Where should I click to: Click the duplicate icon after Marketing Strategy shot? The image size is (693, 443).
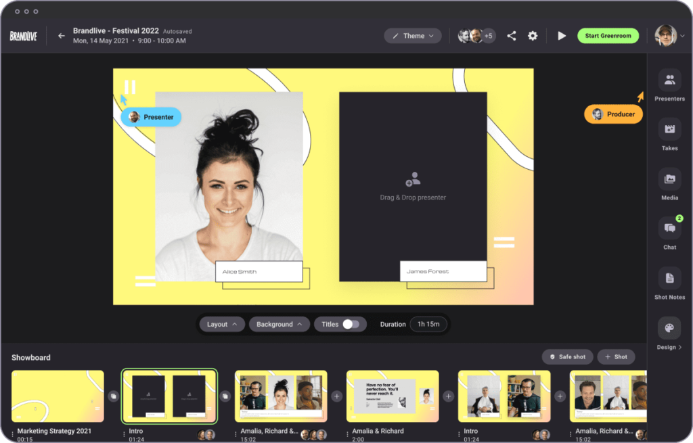113,396
